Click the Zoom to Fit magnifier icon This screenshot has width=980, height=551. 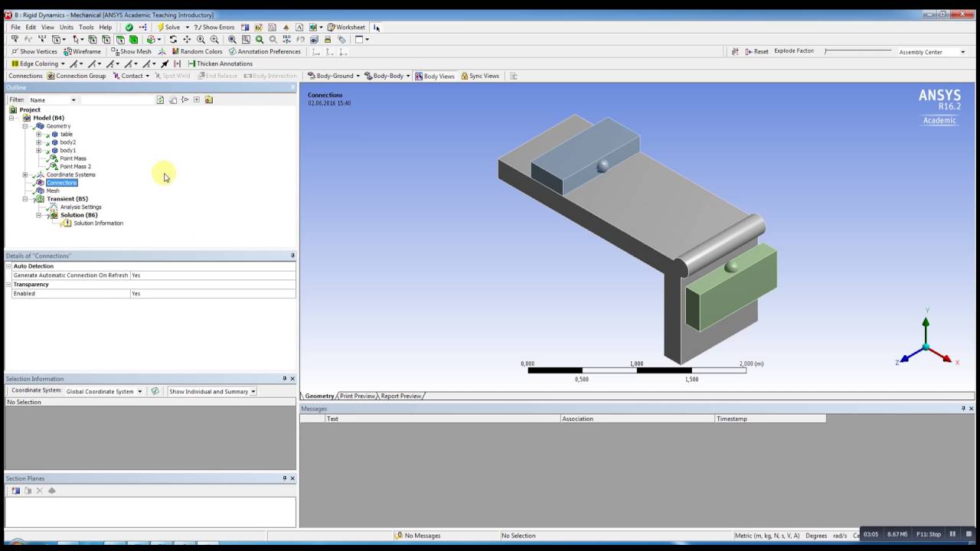click(232, 40)
